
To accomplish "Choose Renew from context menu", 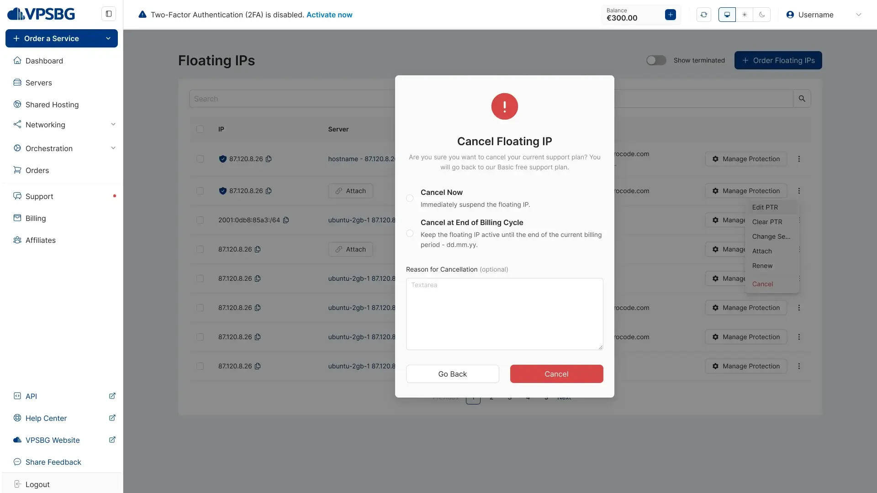I will tap(762, 266).
